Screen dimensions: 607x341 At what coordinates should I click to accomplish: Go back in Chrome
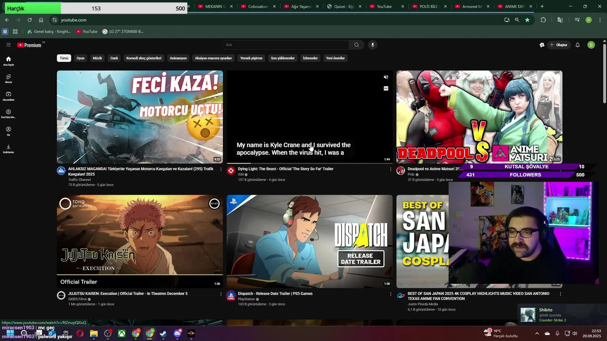pos(7,20)
